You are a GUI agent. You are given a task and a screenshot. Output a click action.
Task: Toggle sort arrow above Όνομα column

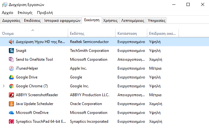(x=33, y=30)
